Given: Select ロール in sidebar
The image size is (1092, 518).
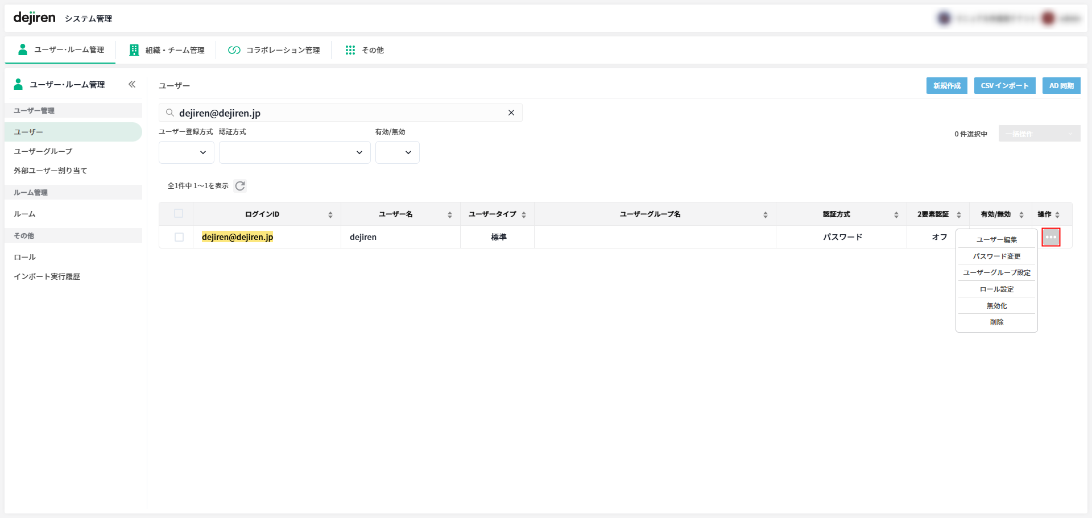Looking at the screenshot, I should point(24,257).
